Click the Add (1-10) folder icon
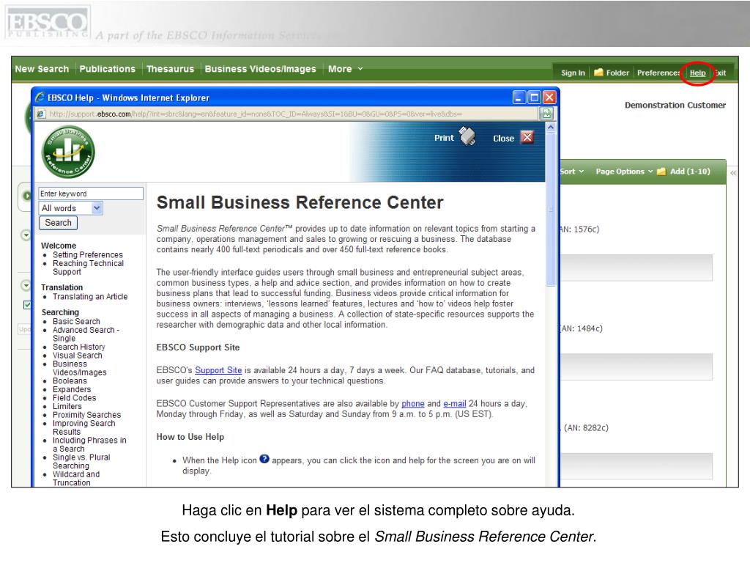 [661, 172]
